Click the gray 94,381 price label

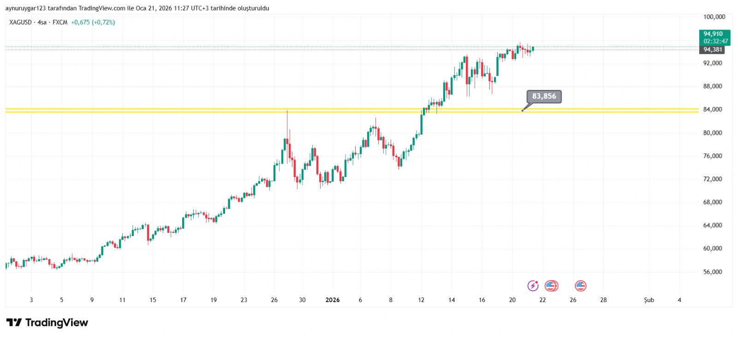pos(713,50)
